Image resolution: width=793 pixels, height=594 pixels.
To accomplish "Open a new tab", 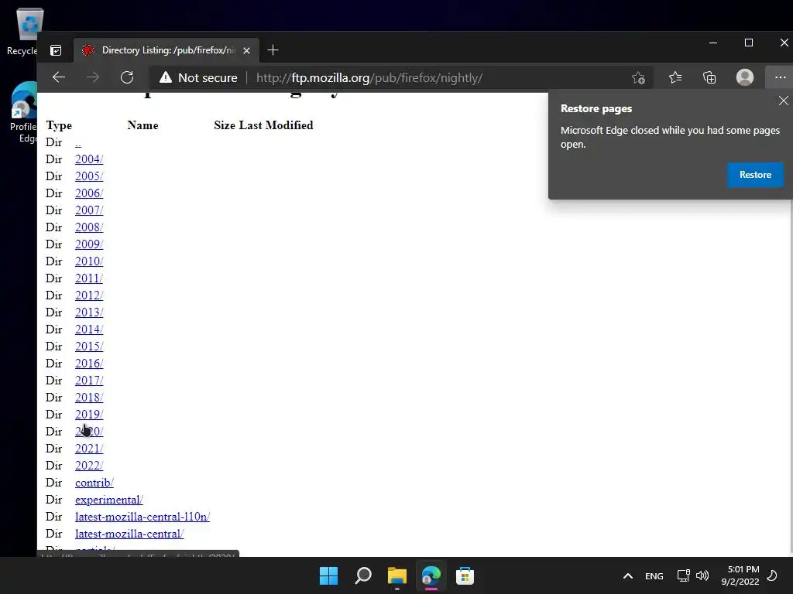I will [273, 50].
